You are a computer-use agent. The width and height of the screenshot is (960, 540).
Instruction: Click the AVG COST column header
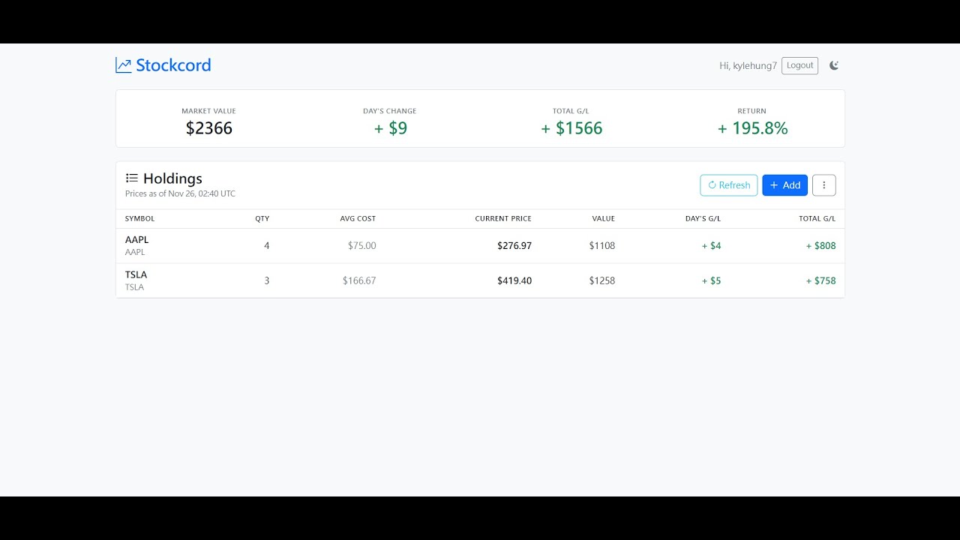click(358, 219)
